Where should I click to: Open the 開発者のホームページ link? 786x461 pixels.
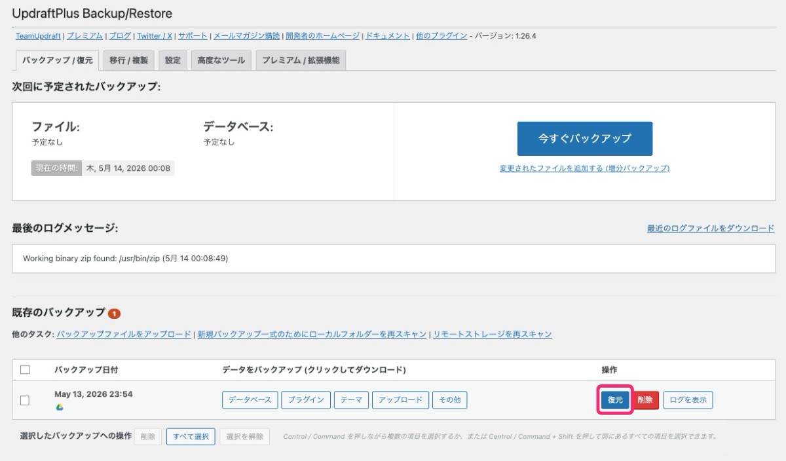coord(322,36)
